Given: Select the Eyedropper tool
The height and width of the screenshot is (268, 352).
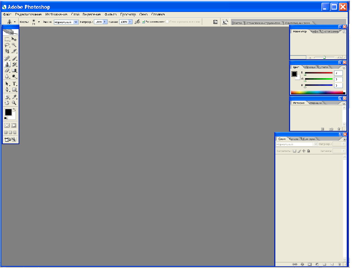Looking at the screenshot, I should [14, 97].
